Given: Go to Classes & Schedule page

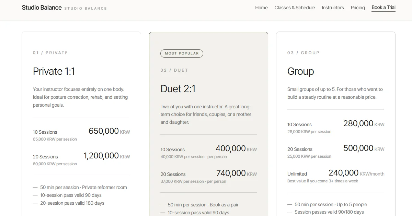Looking at the screenshot, I should pos(295,8).
